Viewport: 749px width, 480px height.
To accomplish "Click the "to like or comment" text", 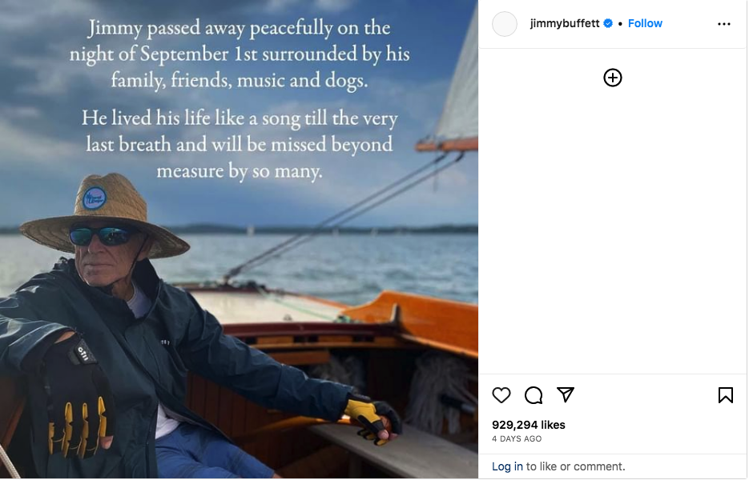I will click(x=575, y=466).
